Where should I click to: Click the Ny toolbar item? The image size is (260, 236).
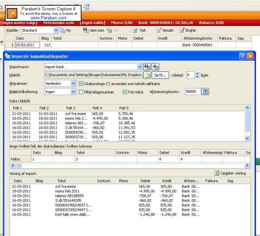pyautogui.click(x=66, y=30)
